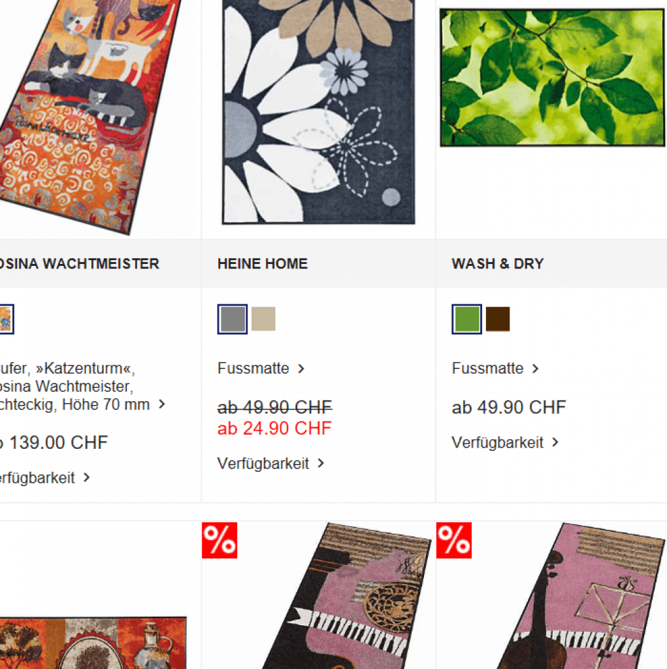Viewport: 667px width, 669px height.
Task: Check Verfügbarkeit for Wash & Dry mat
Action: (505, 442)
